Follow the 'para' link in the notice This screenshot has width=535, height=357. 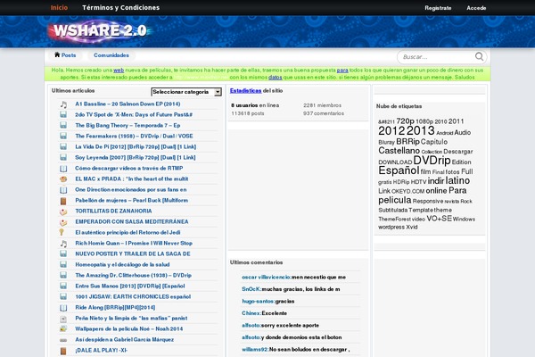[342, 70]
